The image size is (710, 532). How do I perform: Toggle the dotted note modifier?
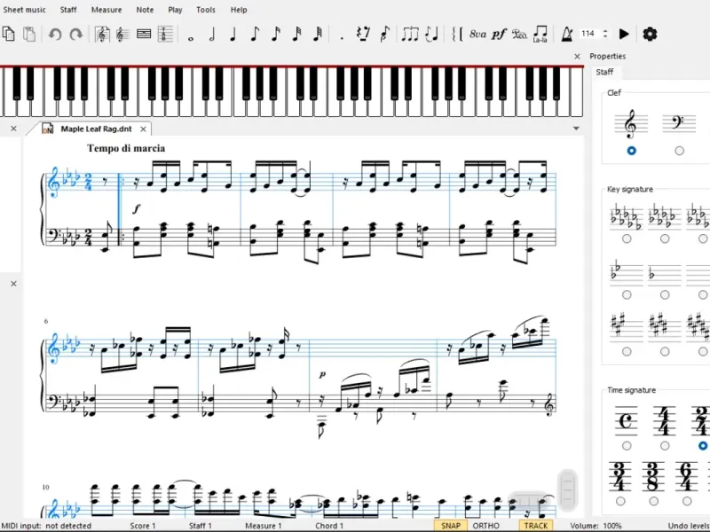tap(342, 39)
